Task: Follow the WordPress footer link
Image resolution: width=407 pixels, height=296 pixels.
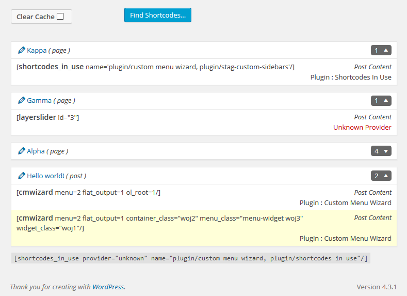Action: pyautogui.click(x=108, y=287)
